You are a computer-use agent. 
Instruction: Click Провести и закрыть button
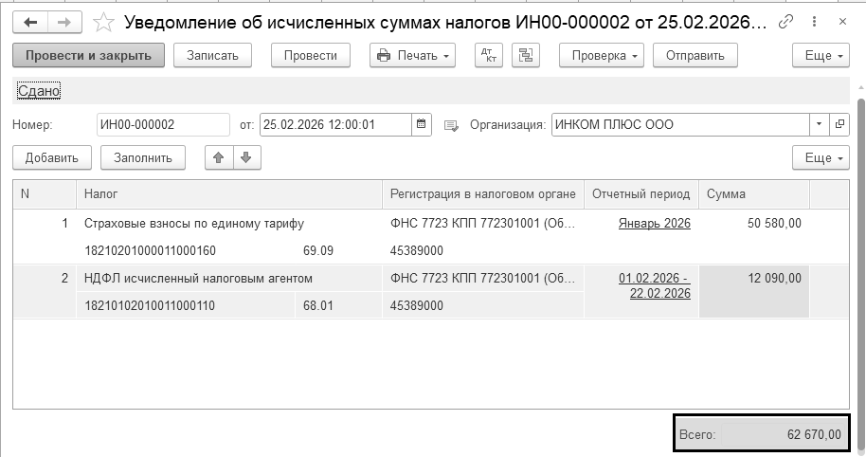point(89,56)
